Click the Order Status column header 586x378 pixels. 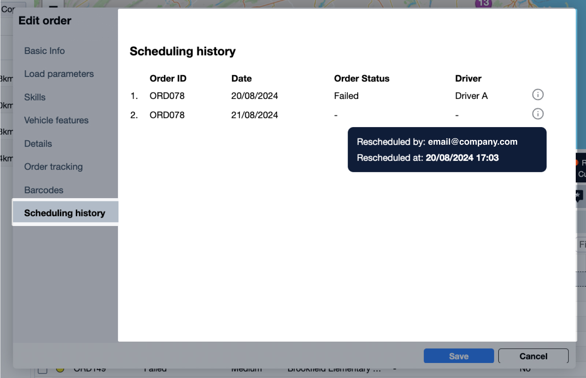click(361, 79)
